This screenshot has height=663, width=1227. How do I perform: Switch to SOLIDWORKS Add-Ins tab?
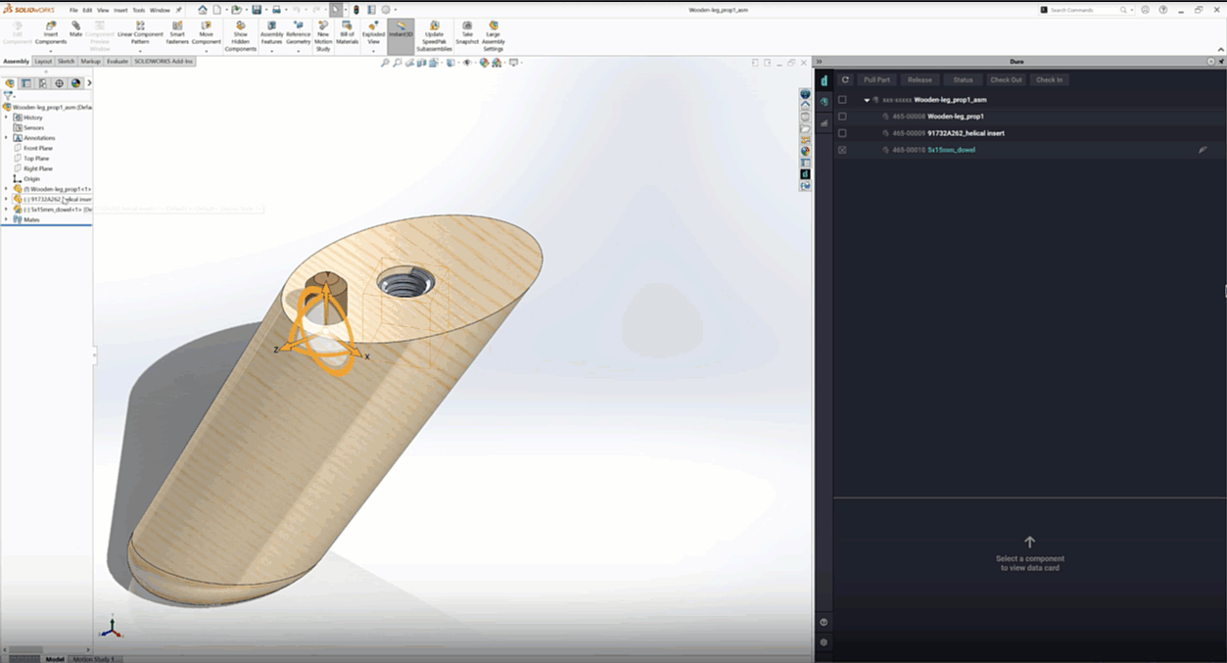click(164, 61)
